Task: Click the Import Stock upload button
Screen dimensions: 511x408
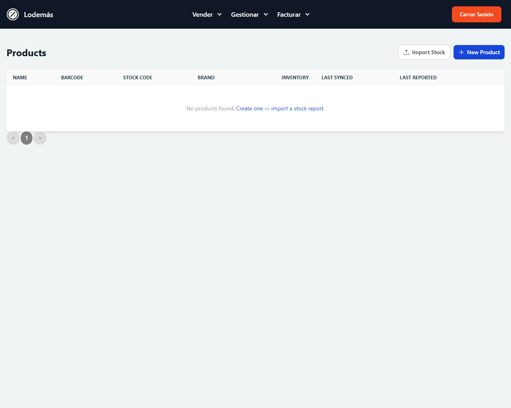Action: pos(424,52)
